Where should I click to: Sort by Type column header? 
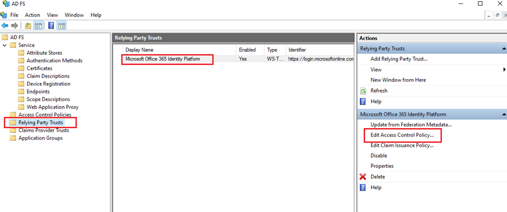point(275,50)
